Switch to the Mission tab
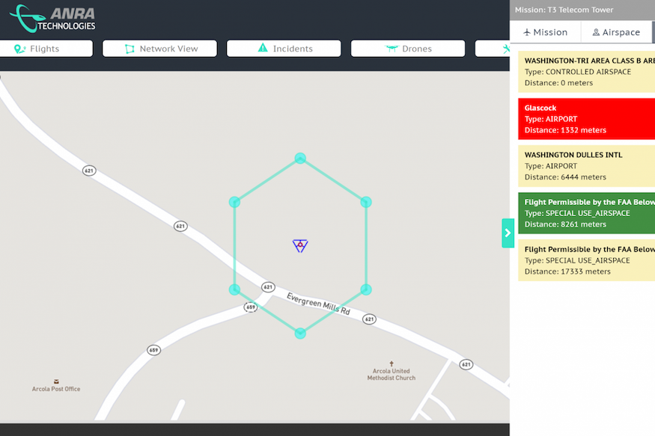The width and height of the screenshot is (655, 436). [546, 32]
